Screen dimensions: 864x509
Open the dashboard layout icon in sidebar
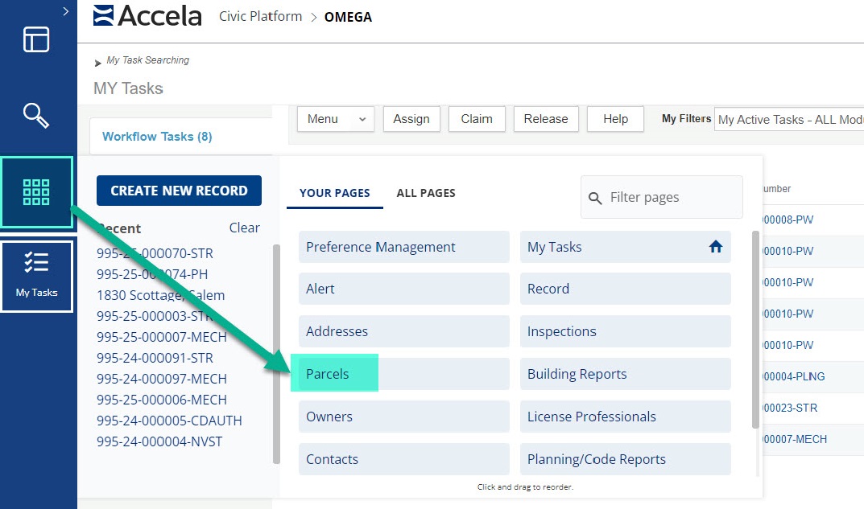36,39
